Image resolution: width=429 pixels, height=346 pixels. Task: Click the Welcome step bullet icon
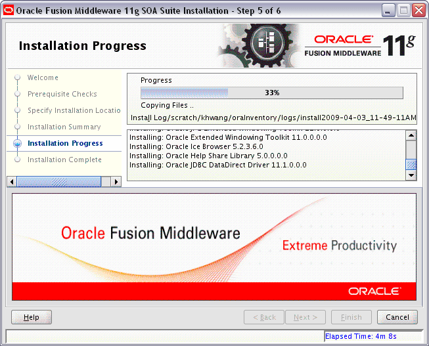[18, 77]
